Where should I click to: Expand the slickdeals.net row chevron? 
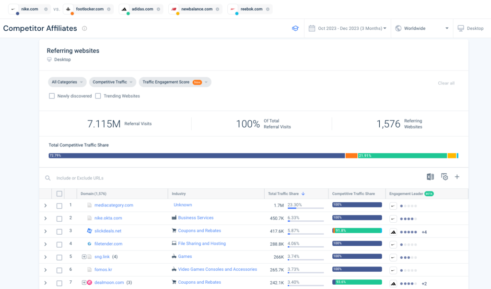click(x=46, y=231)
